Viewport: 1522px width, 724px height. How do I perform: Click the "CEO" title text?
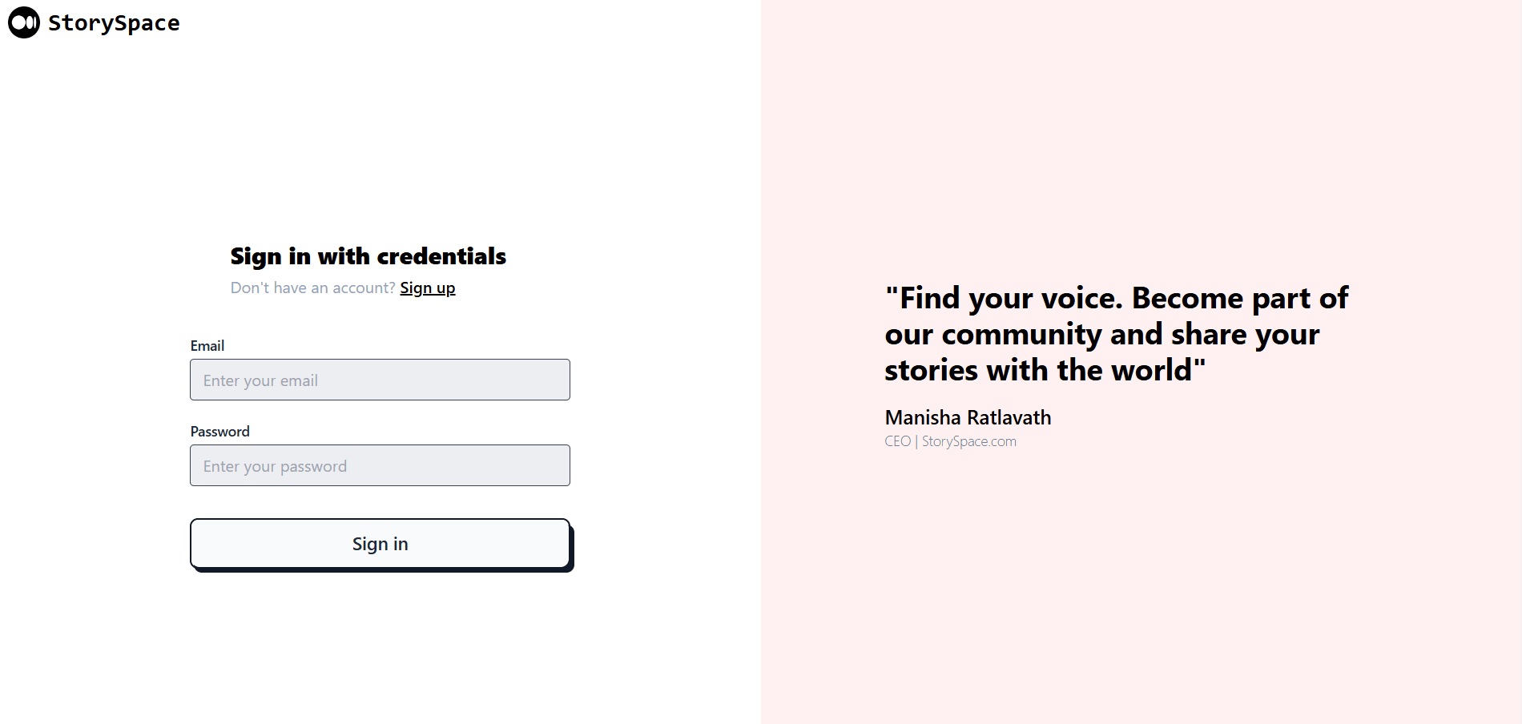click(x=897, y=442)
